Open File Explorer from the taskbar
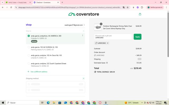169x105 pixels. pos(54,103)
